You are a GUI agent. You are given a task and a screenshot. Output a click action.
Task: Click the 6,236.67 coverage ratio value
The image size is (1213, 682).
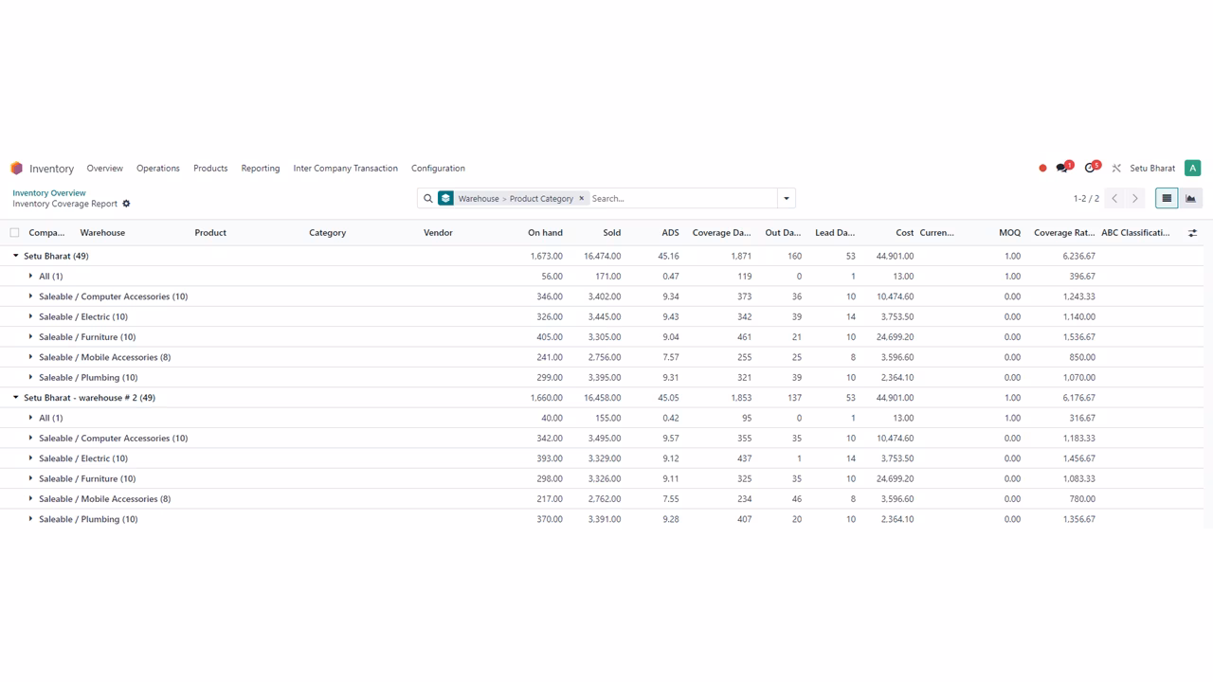click(x=1078, y=256)
